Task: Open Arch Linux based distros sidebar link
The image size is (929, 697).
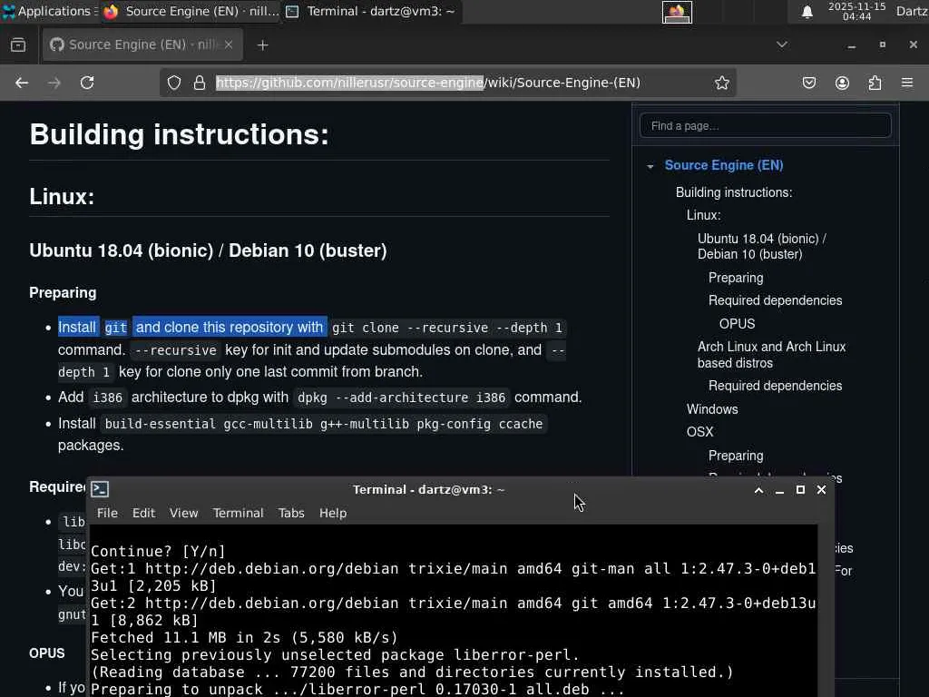Action: coord(771,355)
